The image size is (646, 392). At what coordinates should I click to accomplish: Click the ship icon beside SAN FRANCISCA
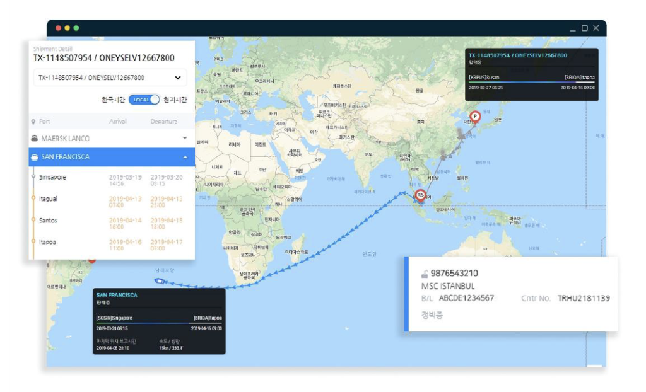coord(35,158)
